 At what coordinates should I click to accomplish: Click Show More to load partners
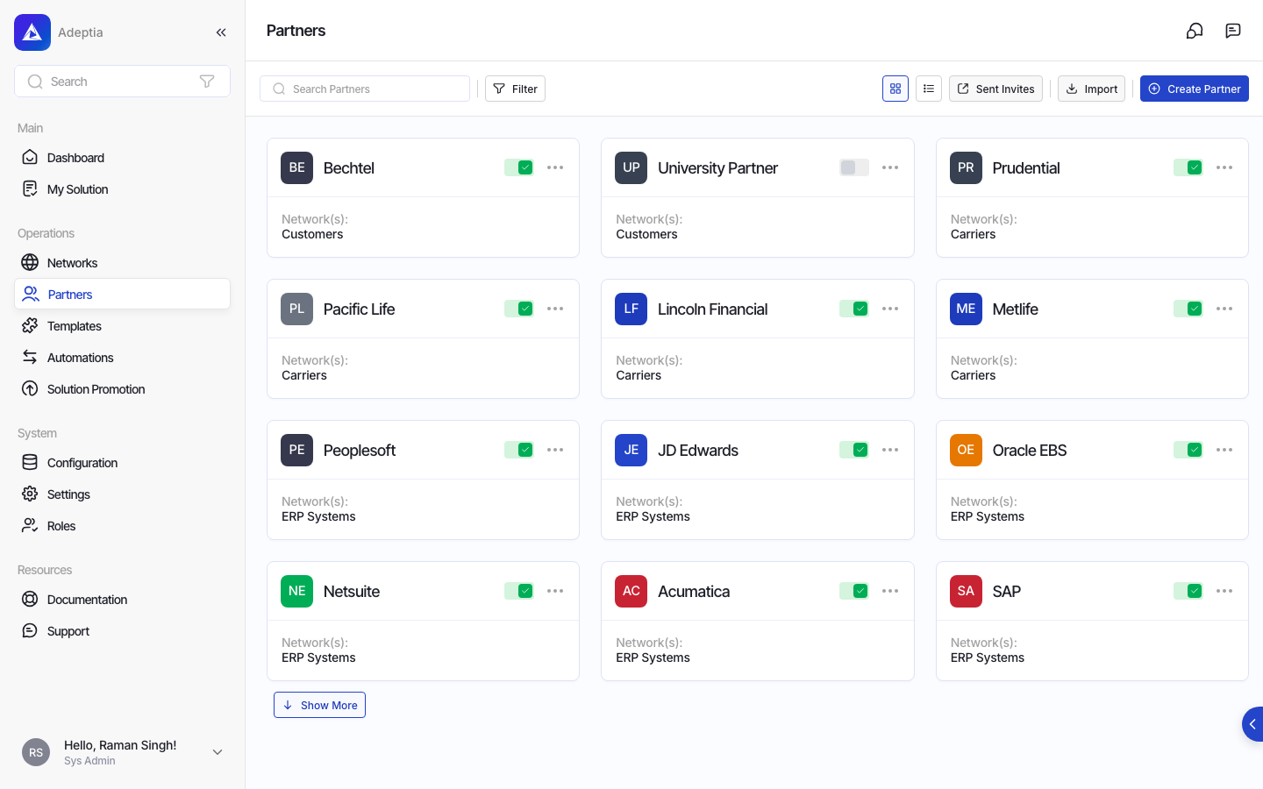click(x=319, y=705)
